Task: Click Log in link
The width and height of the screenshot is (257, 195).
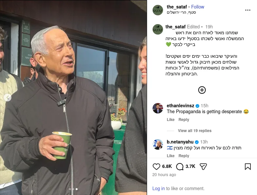Action: tap(158, 188)
